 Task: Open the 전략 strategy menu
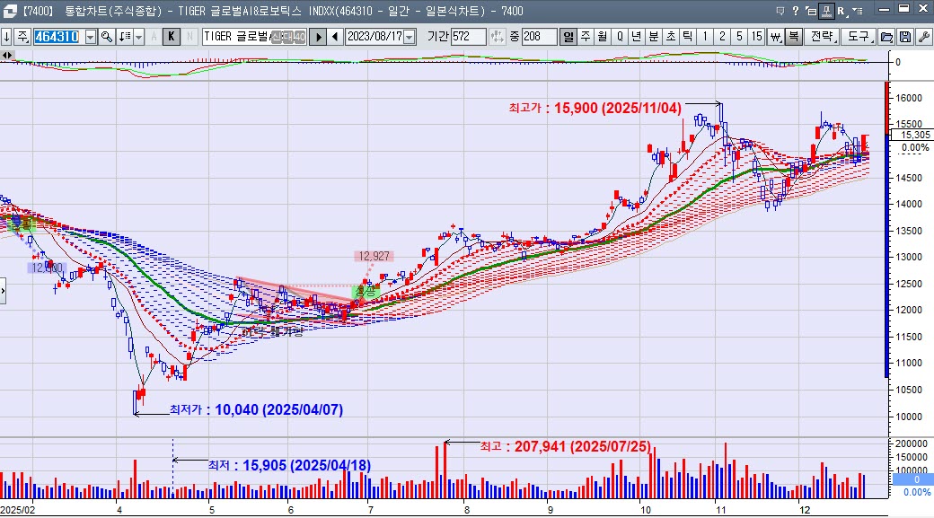(x=822, y=37)
